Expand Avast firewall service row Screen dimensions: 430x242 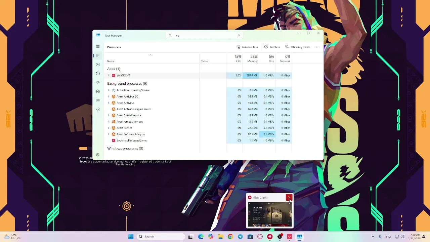[x=109, y=115]
